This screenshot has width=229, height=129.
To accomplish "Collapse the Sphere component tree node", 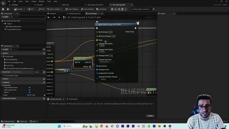I will click(4, 24).
